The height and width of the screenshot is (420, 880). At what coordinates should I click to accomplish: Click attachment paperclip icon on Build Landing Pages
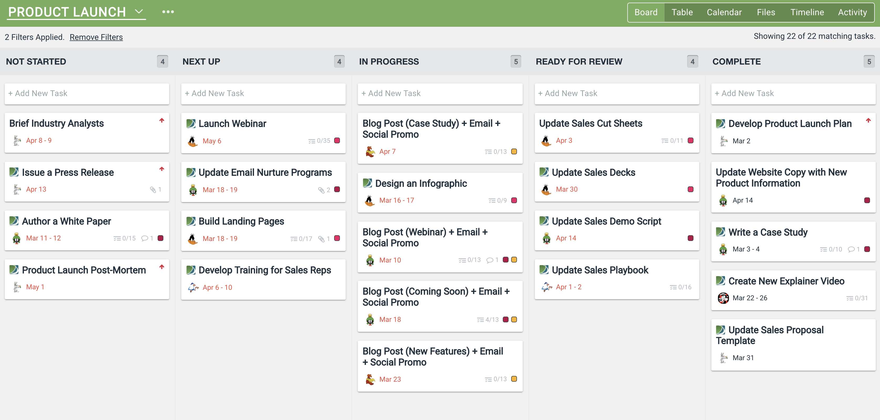321,239
